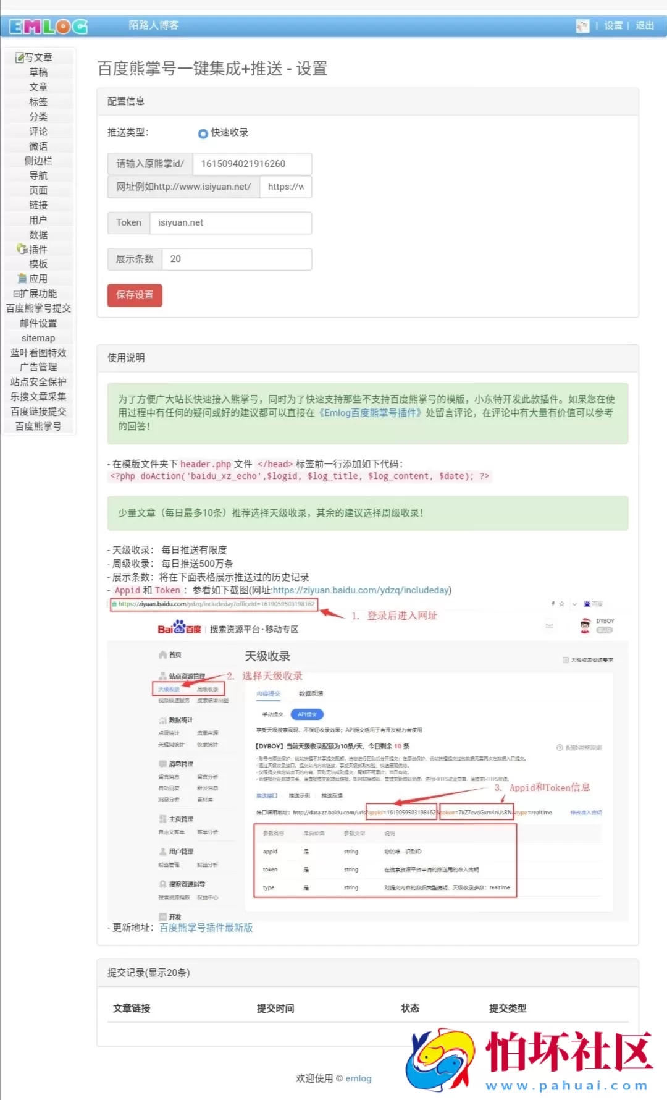Image resolution: width=667 pixels, height=1100 pixels.
Task: Click the doAction php code snippet
Action: [x=300, y=476]
